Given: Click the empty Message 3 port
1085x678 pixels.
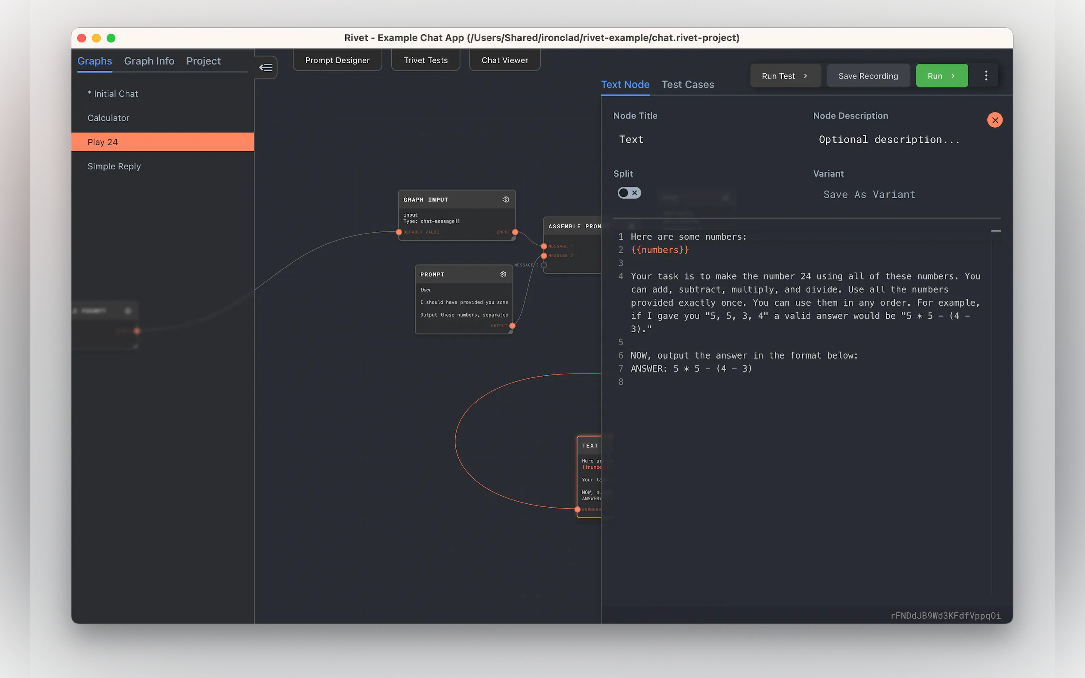Looking at the screenshot, I should 544,265.
